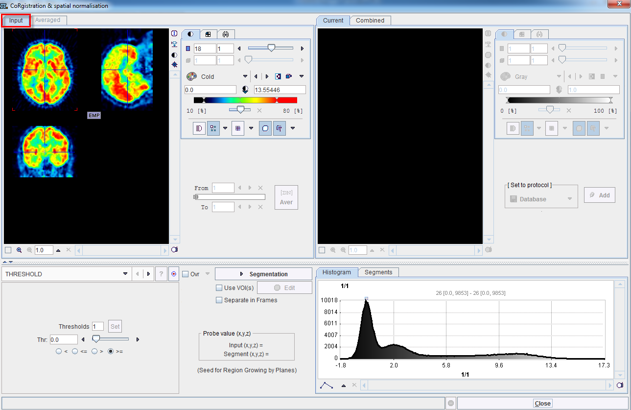
Task: Expand dropdown after text annotation button
Action: [x=293, y=128]
